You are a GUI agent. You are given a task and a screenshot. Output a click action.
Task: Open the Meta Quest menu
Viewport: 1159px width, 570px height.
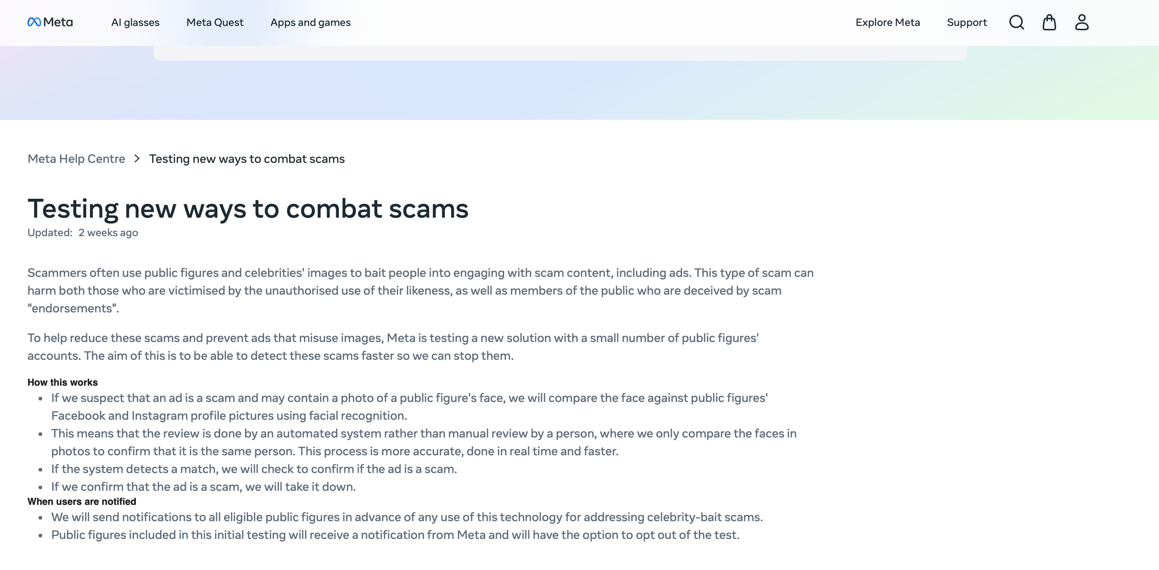[215, 23]
